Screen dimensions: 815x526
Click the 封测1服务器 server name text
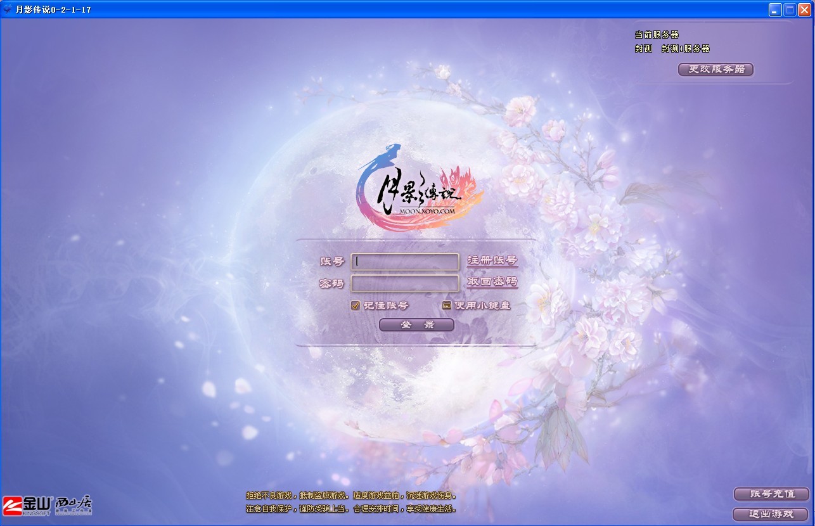coord(686,49)
